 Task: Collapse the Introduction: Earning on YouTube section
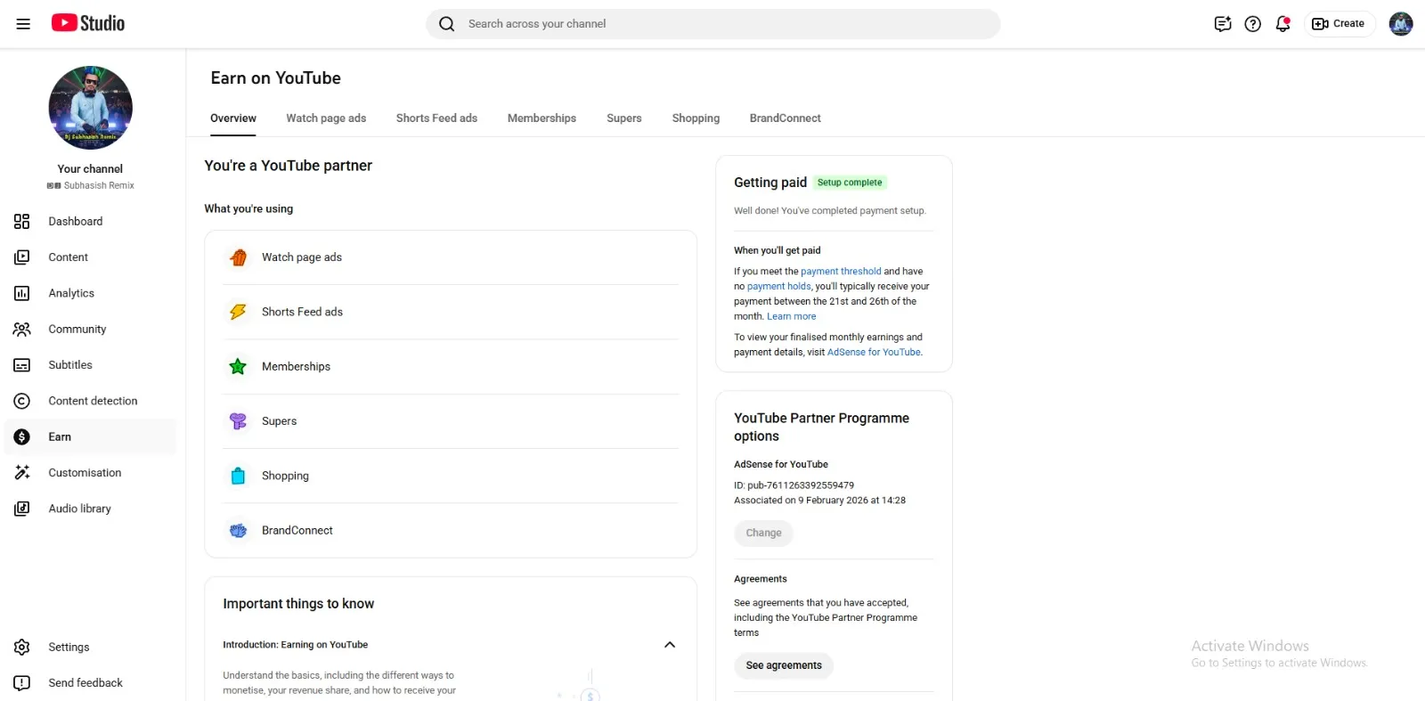[670, 645]
